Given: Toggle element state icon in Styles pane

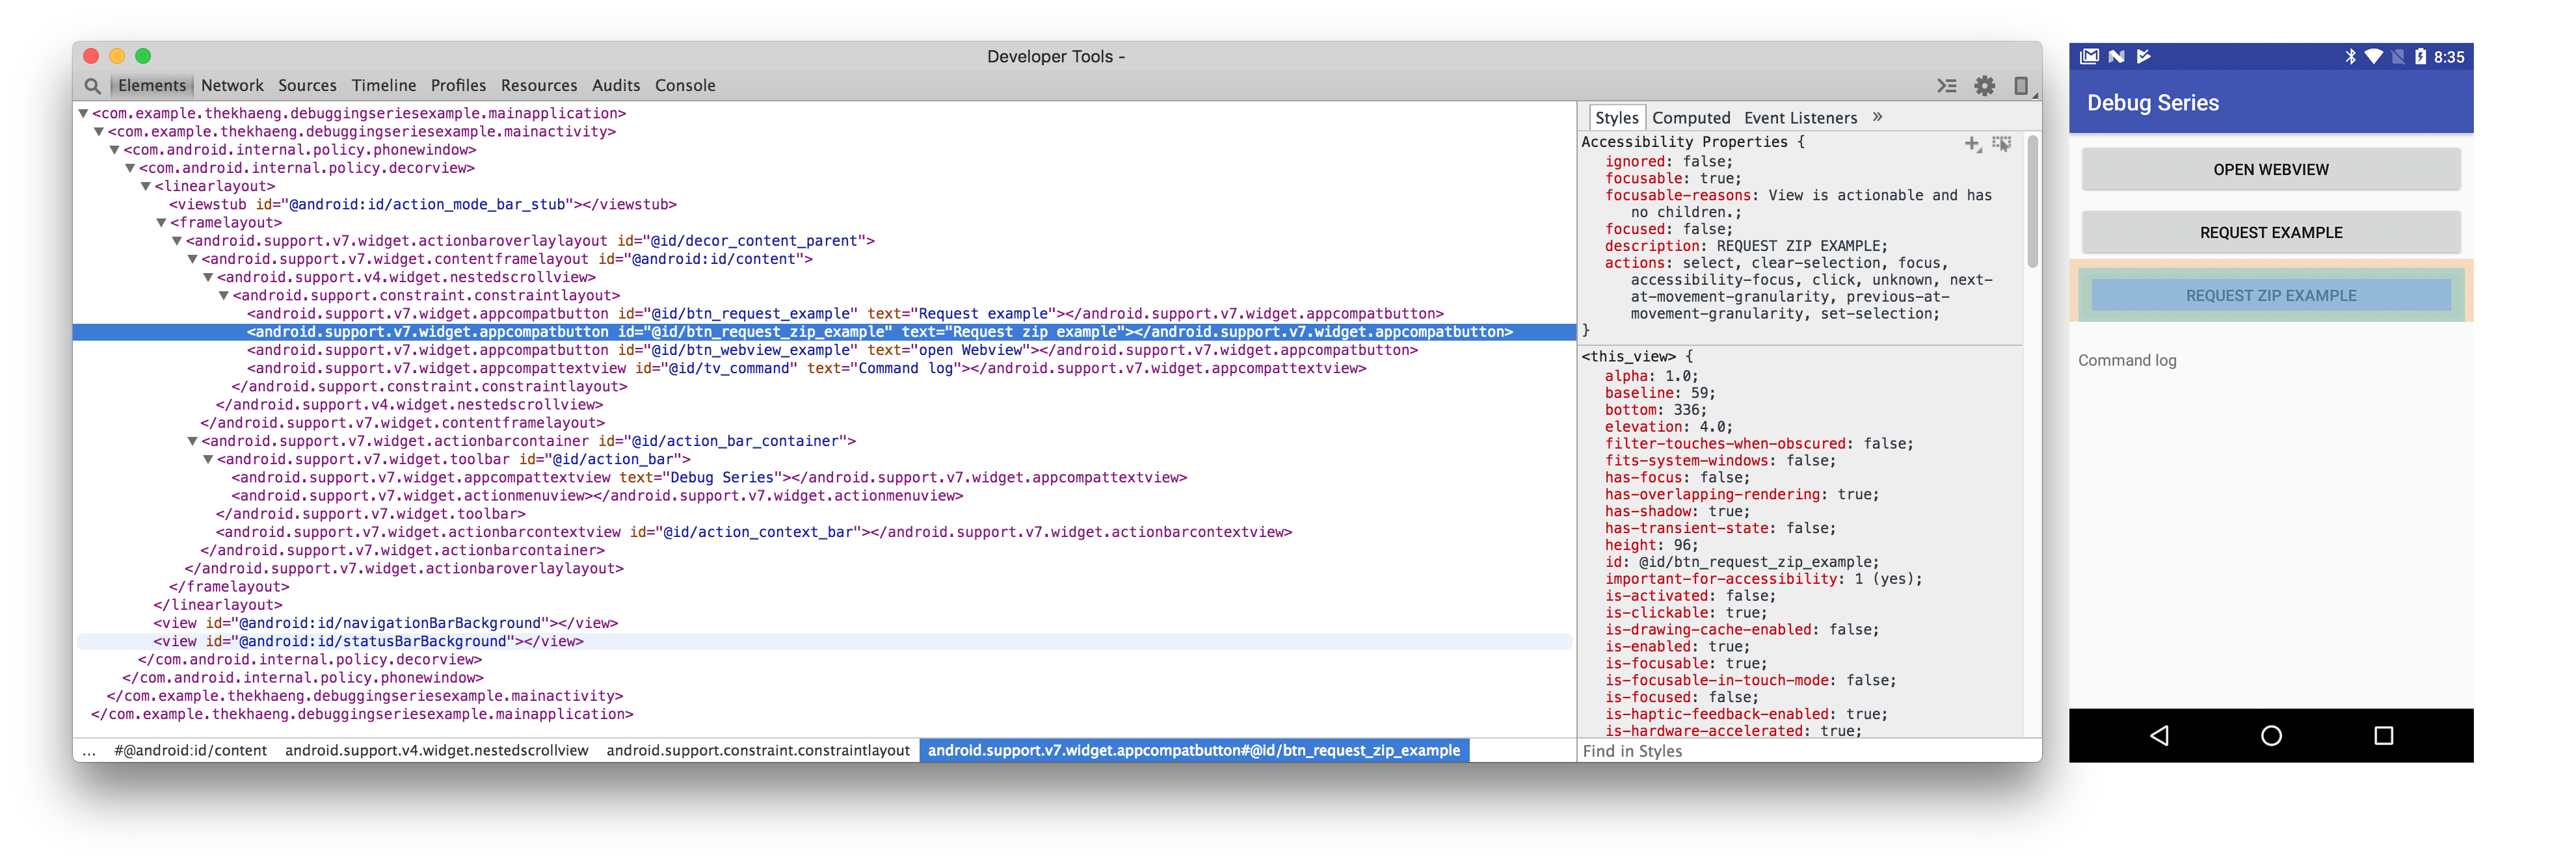Looking at the screenshot, I should click(x=2001, y=144).
